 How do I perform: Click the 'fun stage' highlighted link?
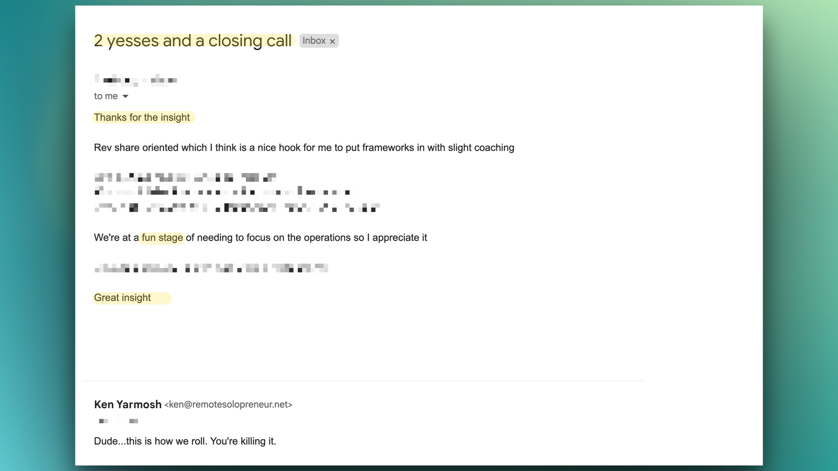click(162, 237)
